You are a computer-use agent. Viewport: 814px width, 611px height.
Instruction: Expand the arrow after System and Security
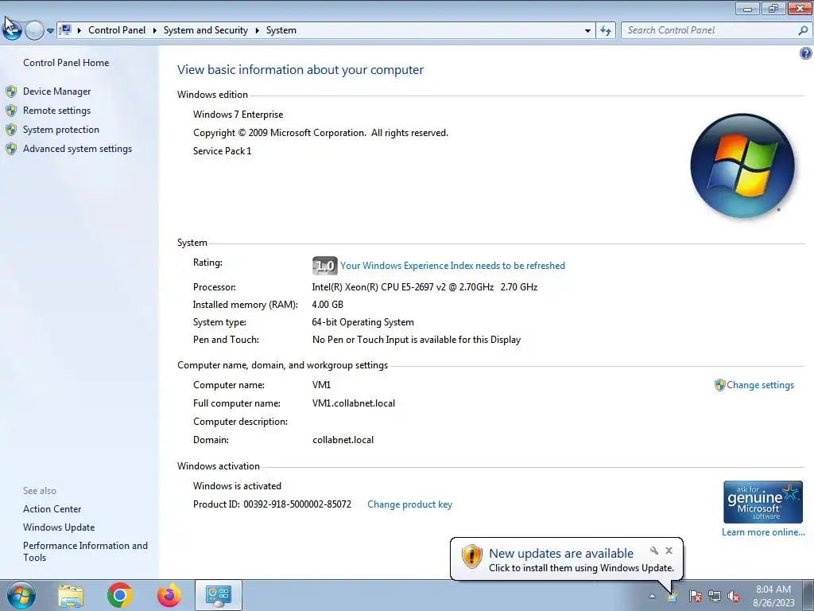[x=257, y=31]
